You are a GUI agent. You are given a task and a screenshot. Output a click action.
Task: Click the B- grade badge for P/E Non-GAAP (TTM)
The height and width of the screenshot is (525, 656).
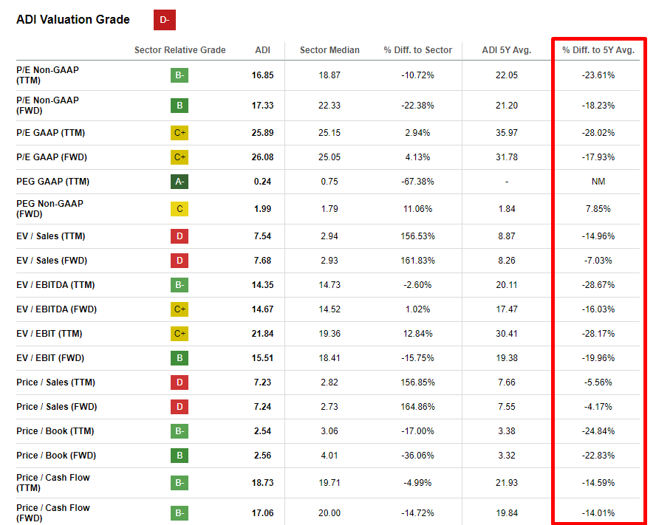click(180, 75)
